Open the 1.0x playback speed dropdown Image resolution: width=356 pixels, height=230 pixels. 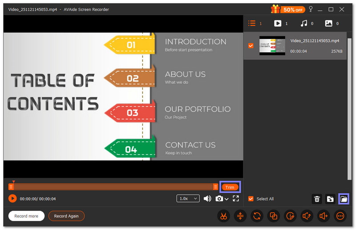(188, 199)
